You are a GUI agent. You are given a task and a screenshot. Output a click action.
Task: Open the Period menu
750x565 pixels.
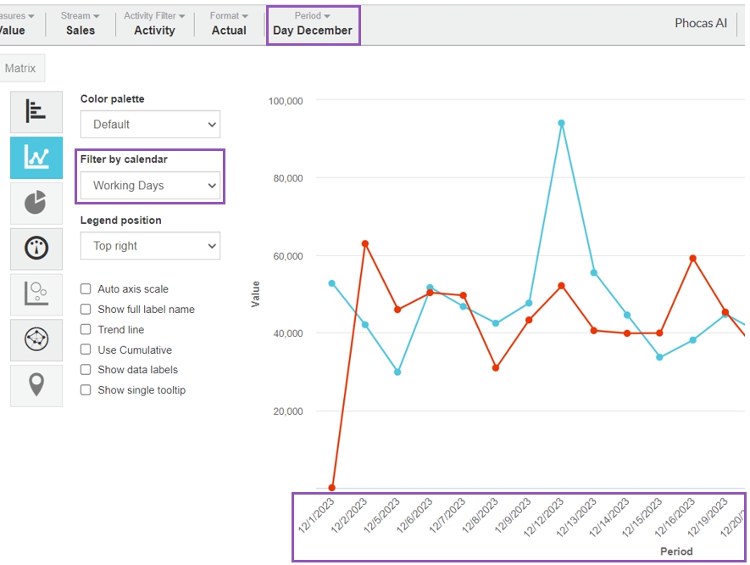(x=313, y=24)
